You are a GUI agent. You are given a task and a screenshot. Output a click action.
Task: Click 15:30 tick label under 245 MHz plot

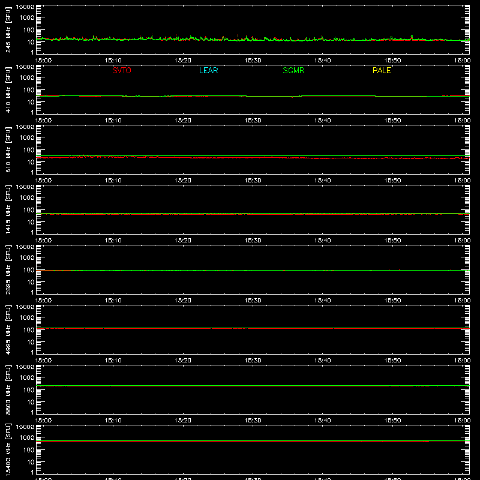(253, 61)
